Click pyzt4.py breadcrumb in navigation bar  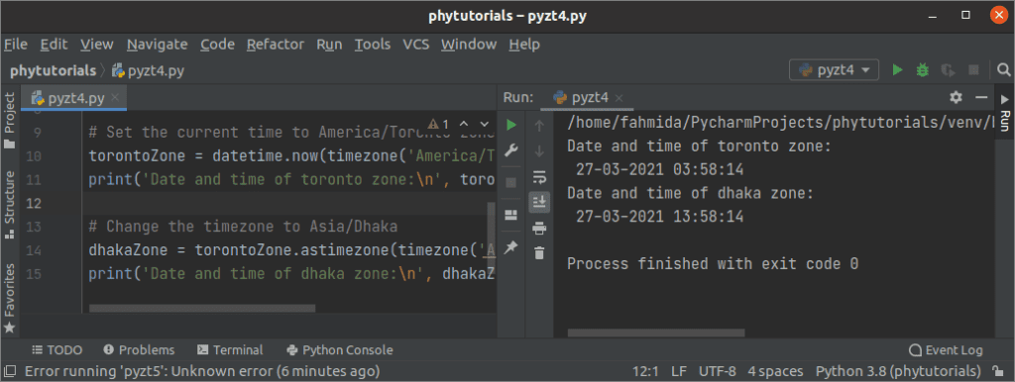149,70
